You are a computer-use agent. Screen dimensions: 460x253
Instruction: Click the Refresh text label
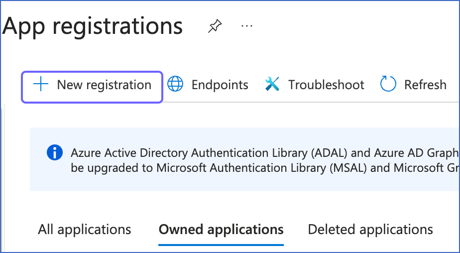coord(425,85)
